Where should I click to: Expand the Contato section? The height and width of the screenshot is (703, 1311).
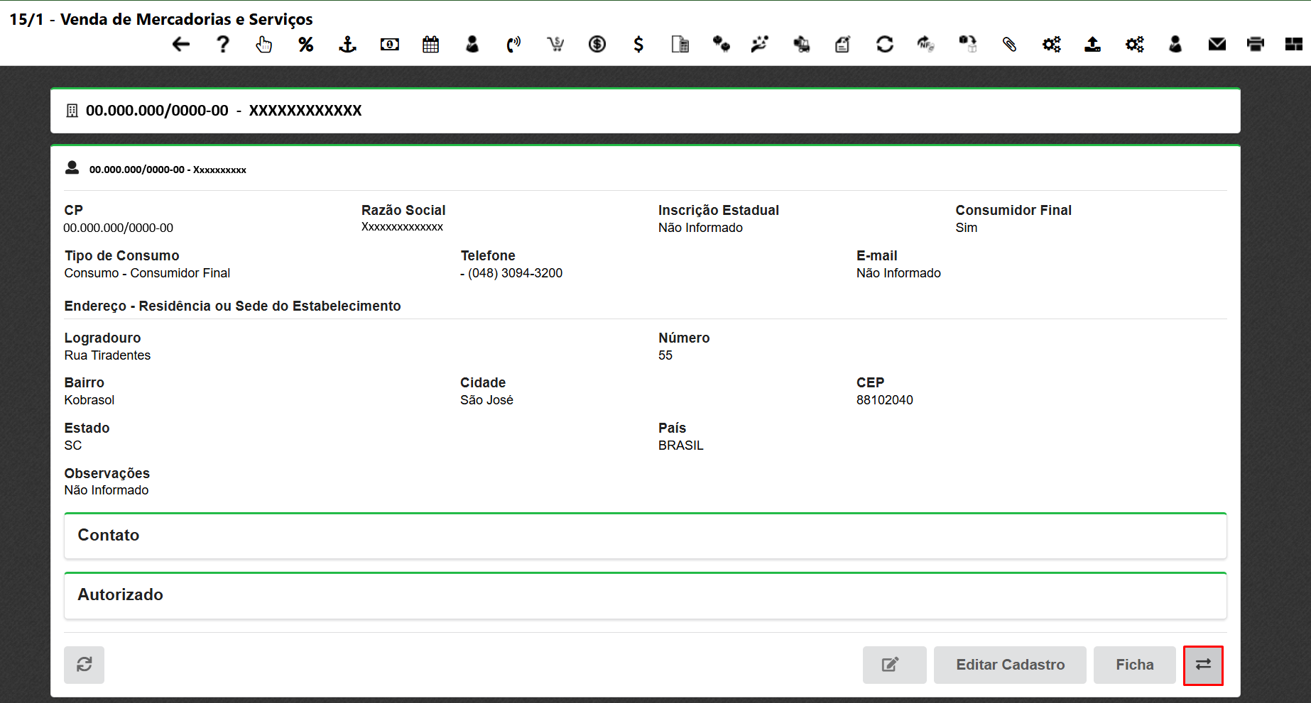(x=645, y=536)
